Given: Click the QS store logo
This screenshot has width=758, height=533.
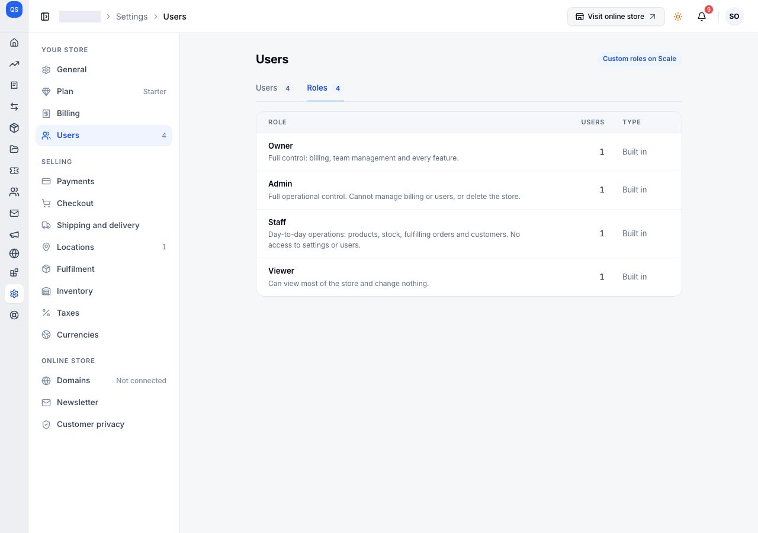Looking at the screenshot, I should click(x=14, y=9).
